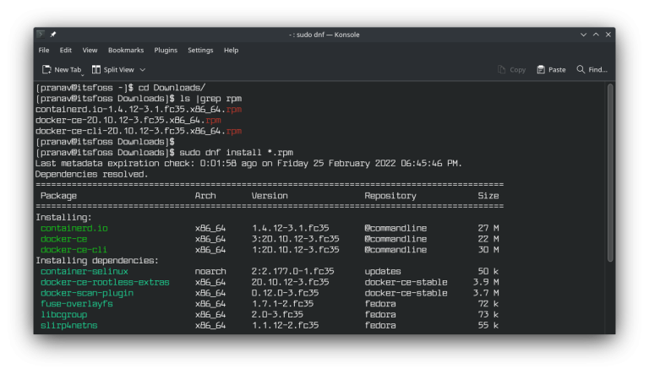The height and width of the screenshot is (374, 649).
Task: Click the Find magnifier icon
Action: [x=581, y=69]
